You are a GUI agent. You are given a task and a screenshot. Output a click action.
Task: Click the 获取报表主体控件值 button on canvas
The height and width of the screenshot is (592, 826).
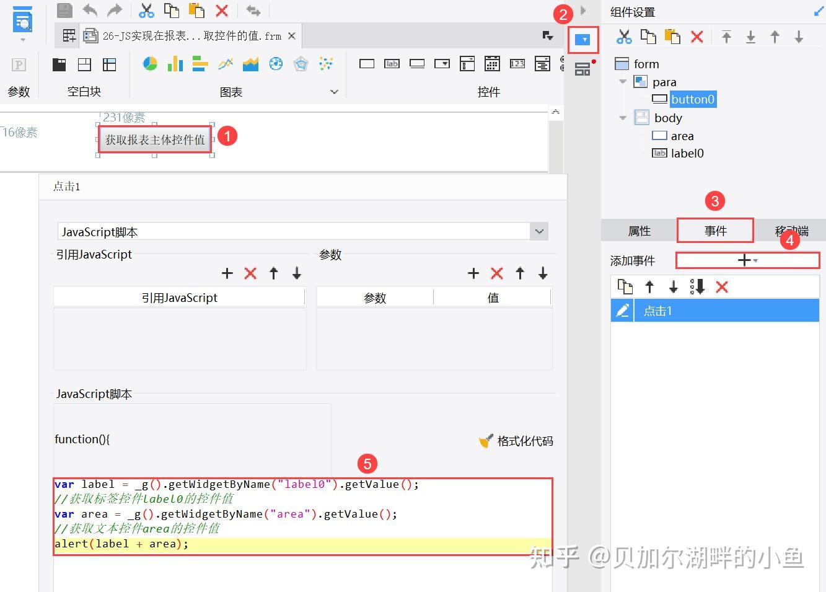click(155, 139)
